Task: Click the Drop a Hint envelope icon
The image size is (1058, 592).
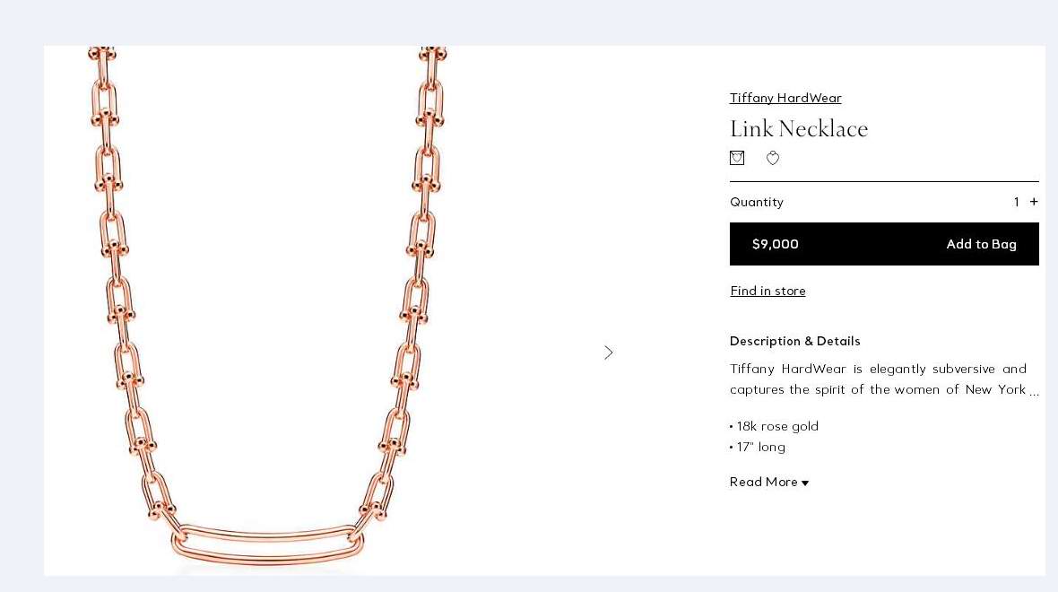Action: point(737,158)
